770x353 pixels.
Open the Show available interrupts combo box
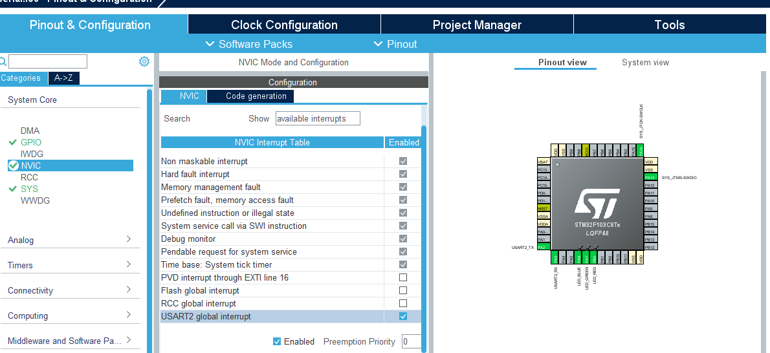[x=318, y=118]
